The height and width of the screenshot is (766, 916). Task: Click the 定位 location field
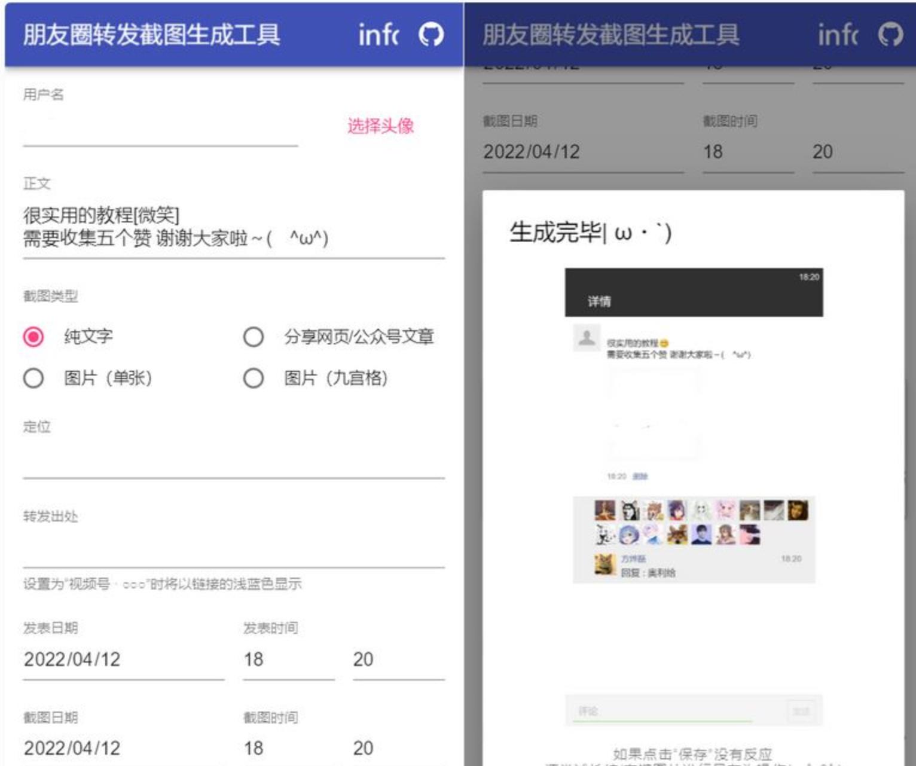233,463
